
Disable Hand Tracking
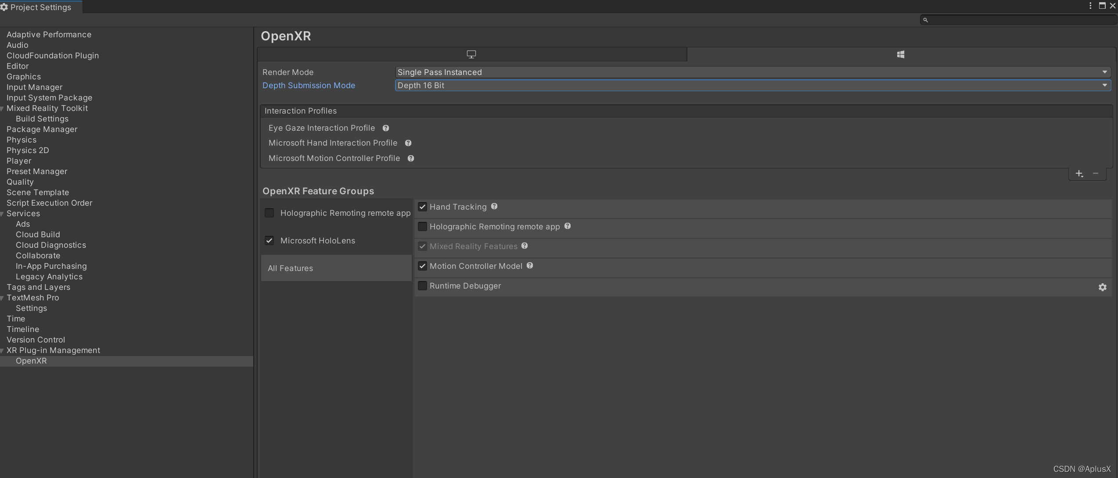coord(422,206)
